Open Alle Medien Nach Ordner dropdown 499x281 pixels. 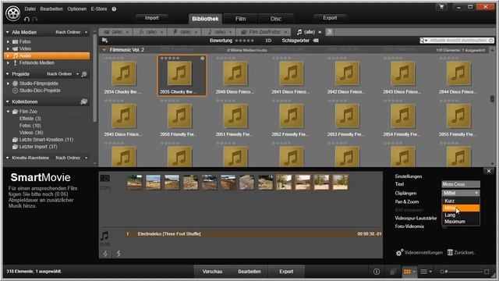(x=71, y=32)
